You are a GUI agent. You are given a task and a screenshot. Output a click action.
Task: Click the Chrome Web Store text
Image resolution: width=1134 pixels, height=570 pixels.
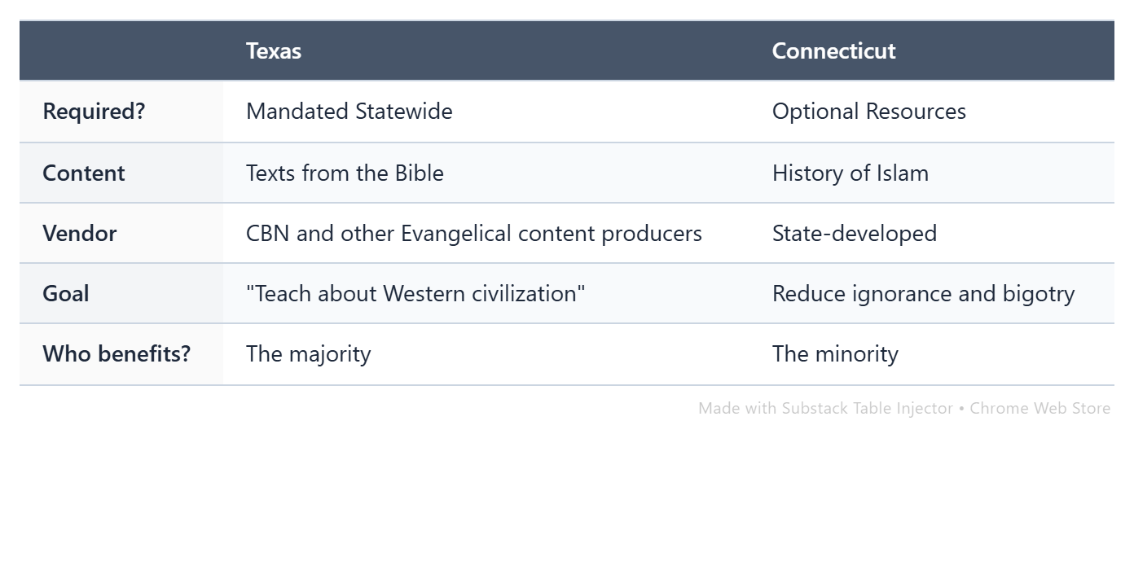tap(1040, 408)
